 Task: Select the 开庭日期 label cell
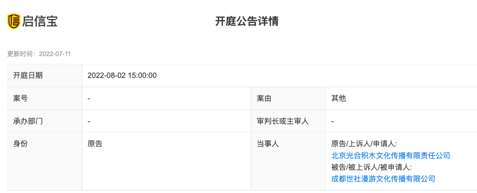coord(45,75)
